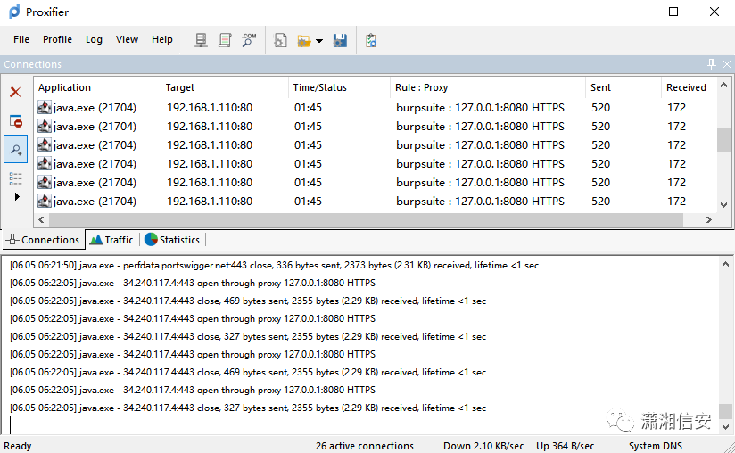Click the connections list vertical scrollbar thumb
Image resolution: width=735 pixels, height=453 pixels.
point(723,140)
